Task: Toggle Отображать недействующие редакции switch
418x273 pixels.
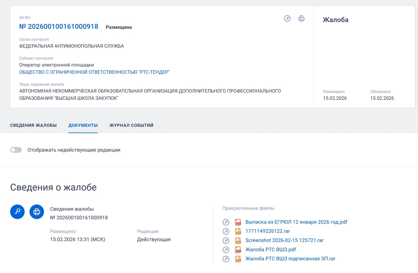Action: (16, 150)
